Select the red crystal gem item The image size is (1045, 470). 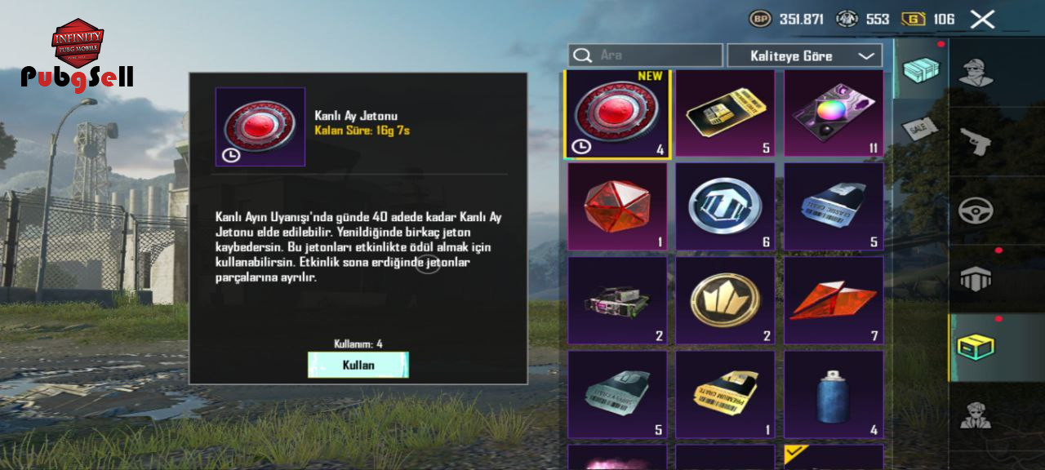click(616, 206)
